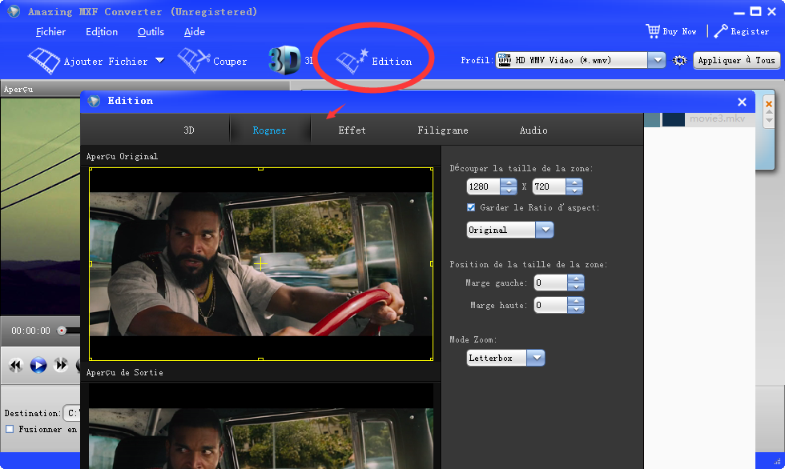Click the Register key icon
Image resolution: width=785 pixels, height=469 pixels.
coord(721,31)
